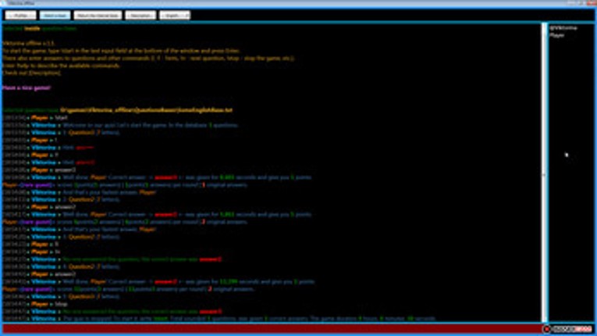The height and width of the screenshot is (336, 597).
Task: Click the chat log vertical scrollbar
Action: point(545,173)
